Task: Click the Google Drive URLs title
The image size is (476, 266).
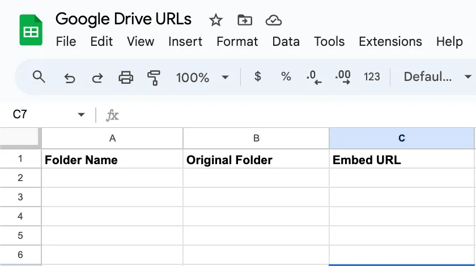Action: pyautogui.click(x=124, y=19)
